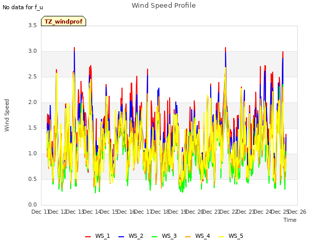Image resolution: width=328 pixels, height=246 pixels.
Task: Toggle the WS_2 legend entry
Action: pos(131,236)
